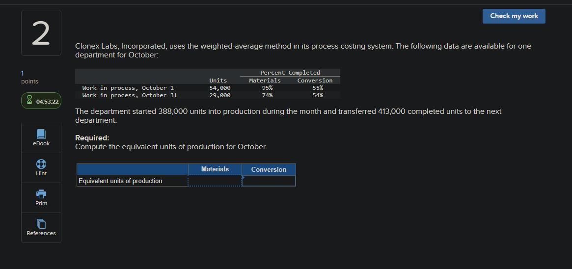
Task: Click the Percent Completed table header
Action: [290, 73]
